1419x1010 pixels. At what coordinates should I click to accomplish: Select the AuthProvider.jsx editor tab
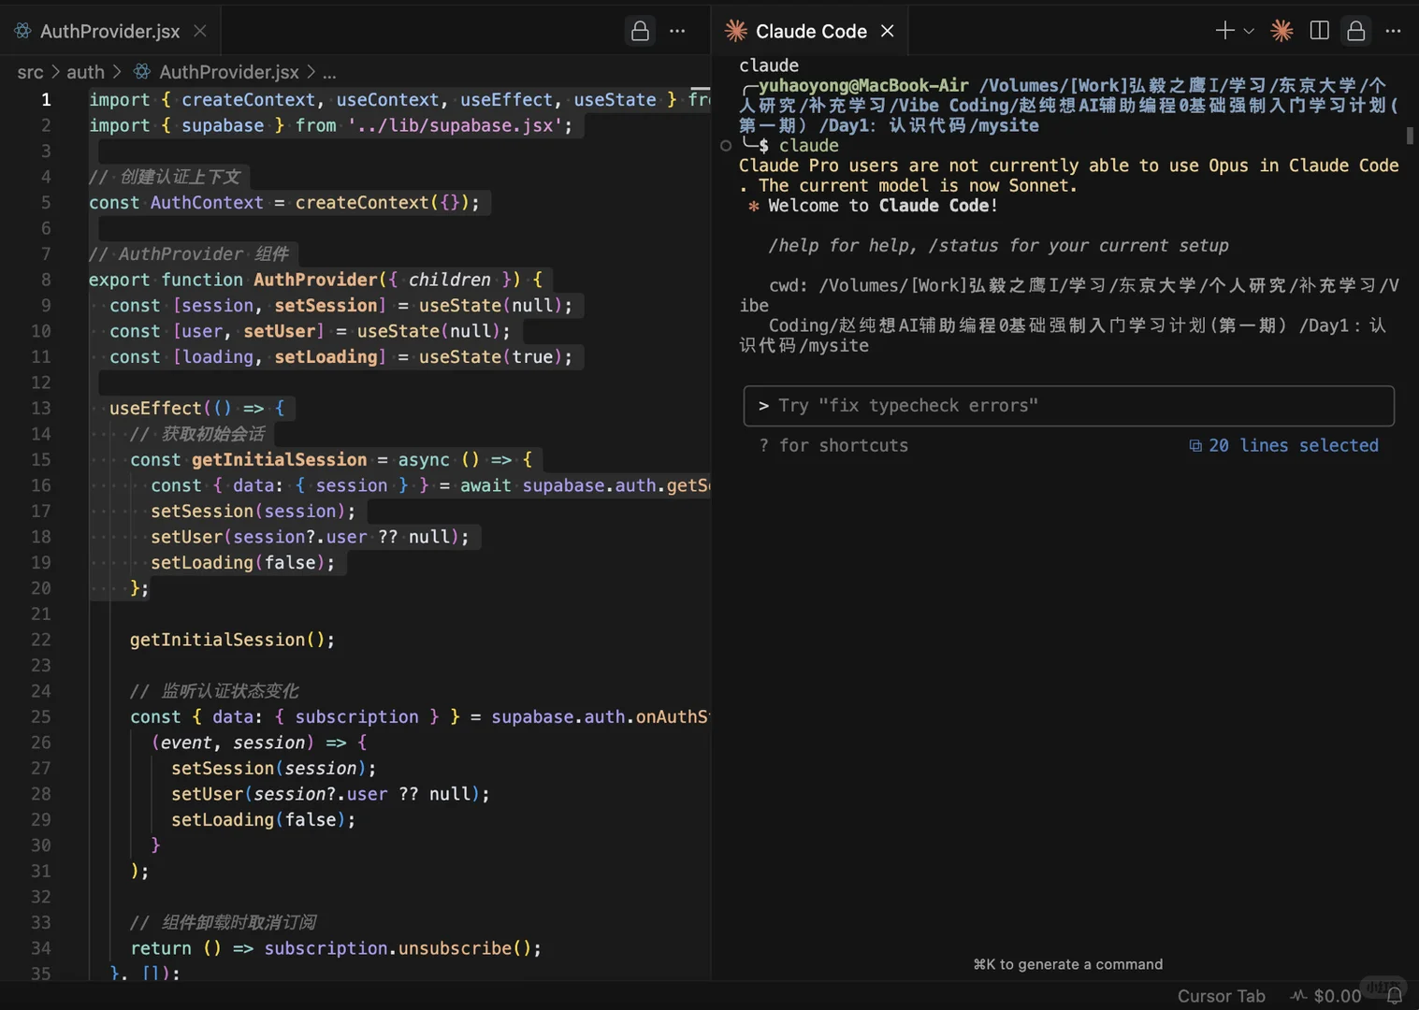(110, 31)
